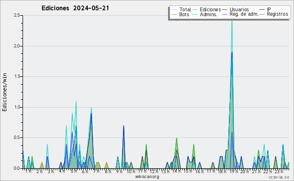
Task: Click the '16 h' x-axis label
Action: (x=199, y=171)
